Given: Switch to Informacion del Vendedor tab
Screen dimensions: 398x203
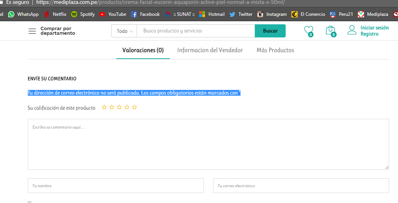Looking at the screenshot, I should point(210,50).
